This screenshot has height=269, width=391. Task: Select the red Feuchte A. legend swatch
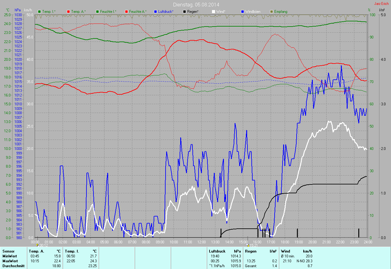(x=126, y=12)
